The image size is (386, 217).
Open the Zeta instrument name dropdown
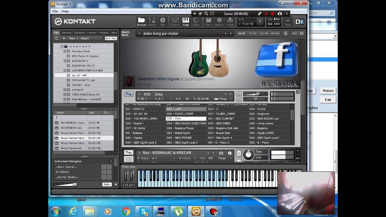pyautogui.click(x=139, y=94)
